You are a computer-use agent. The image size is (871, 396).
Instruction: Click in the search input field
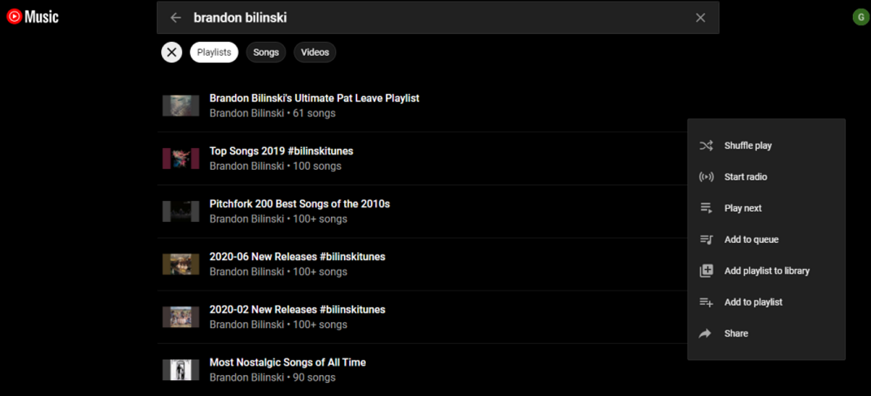coord(435,17)
